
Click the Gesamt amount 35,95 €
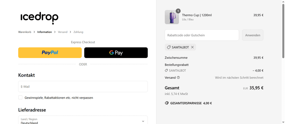tap(256, 88)
